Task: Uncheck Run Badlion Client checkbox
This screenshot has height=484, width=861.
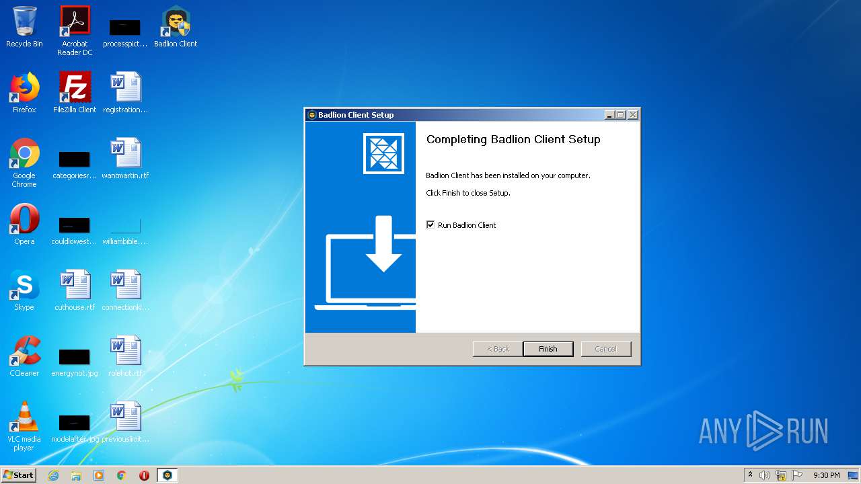Action: point(430,225)
